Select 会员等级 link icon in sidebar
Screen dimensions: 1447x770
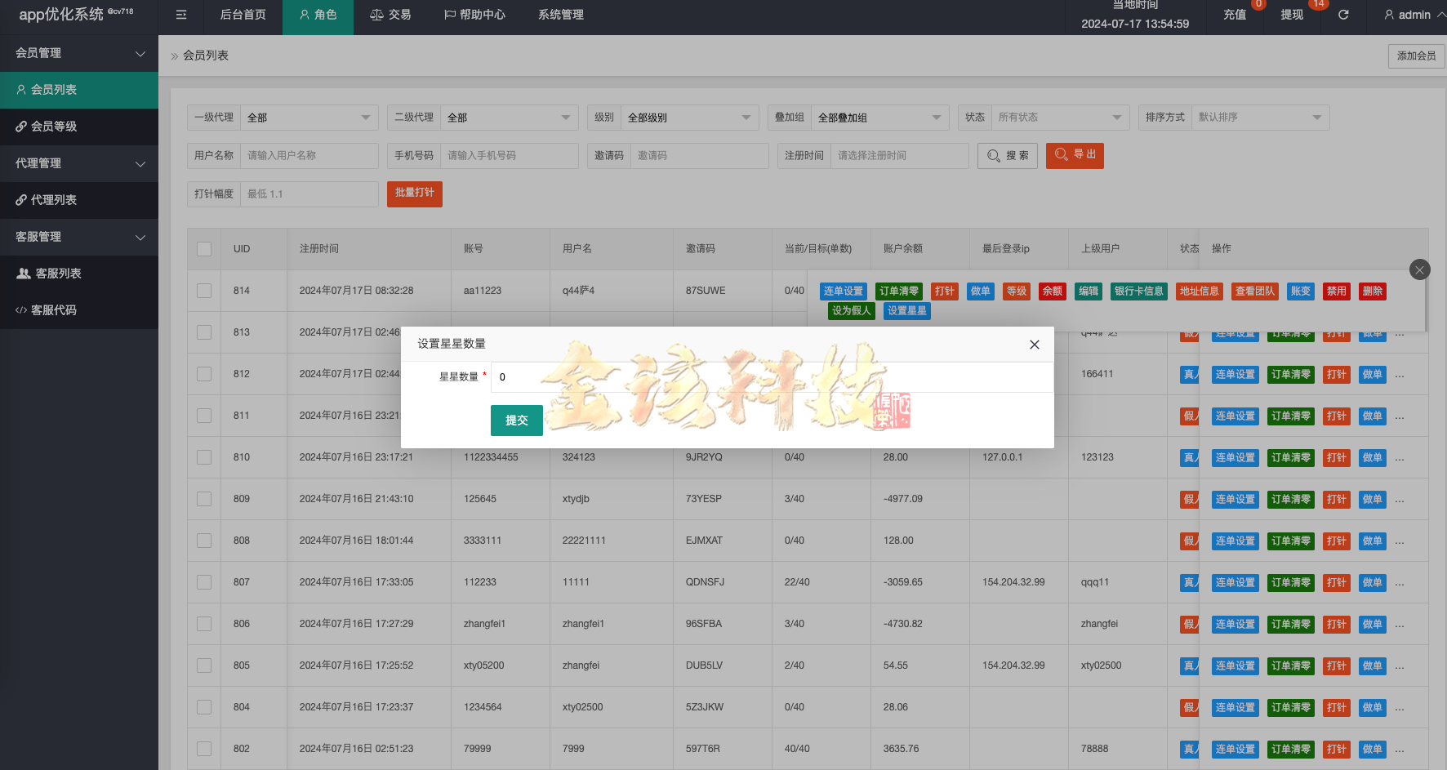20,127
